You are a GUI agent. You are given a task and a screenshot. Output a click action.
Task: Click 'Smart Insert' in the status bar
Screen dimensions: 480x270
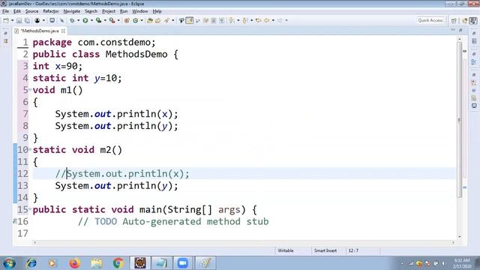click(x=325, y=250)
